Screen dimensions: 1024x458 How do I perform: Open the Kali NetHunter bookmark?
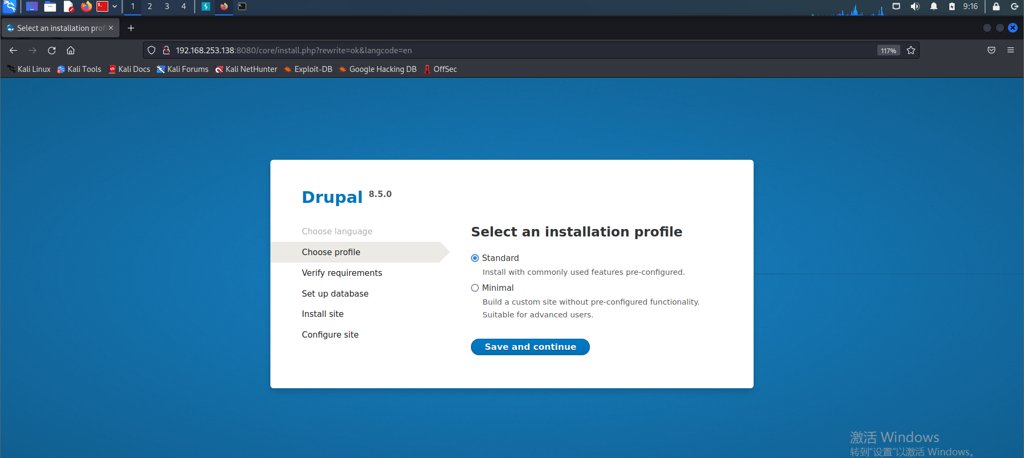click(x=246, y=69)
